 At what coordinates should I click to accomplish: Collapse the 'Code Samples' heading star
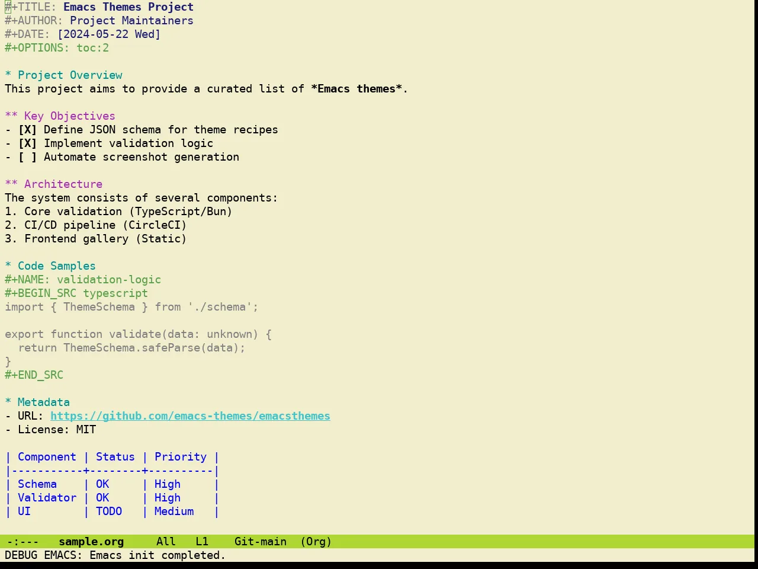tap(8, 266)
